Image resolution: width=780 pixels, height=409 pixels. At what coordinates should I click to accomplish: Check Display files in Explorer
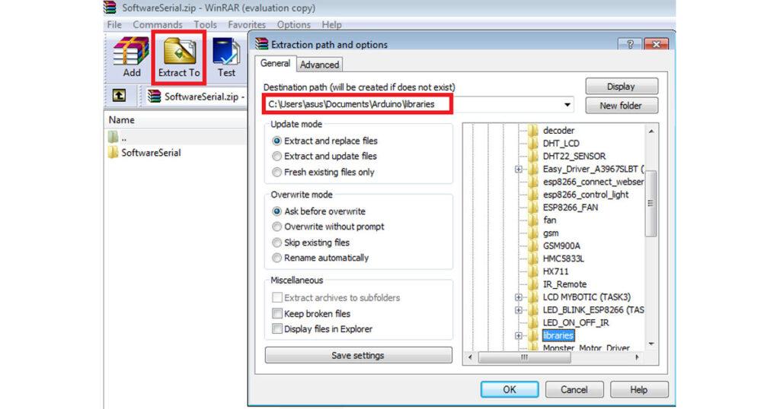[277, 329]
